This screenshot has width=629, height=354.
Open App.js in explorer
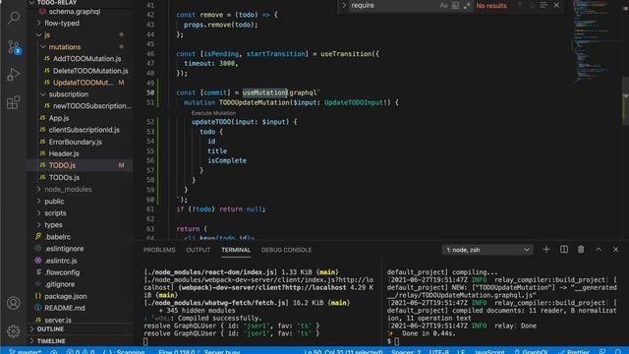point(59,118)
